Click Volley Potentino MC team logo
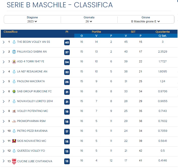This screenshot has width=178, height=168. (x=14, y=111)
